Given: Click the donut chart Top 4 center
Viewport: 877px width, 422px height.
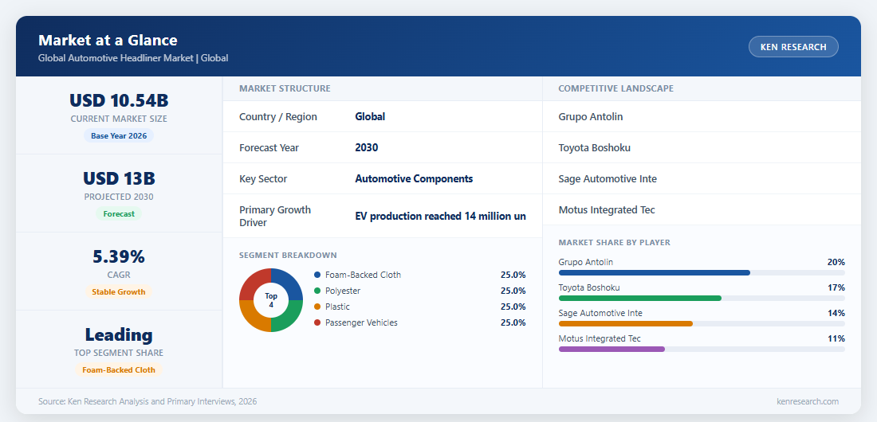Looking at the screenshot, I should (x=271, y=300).
